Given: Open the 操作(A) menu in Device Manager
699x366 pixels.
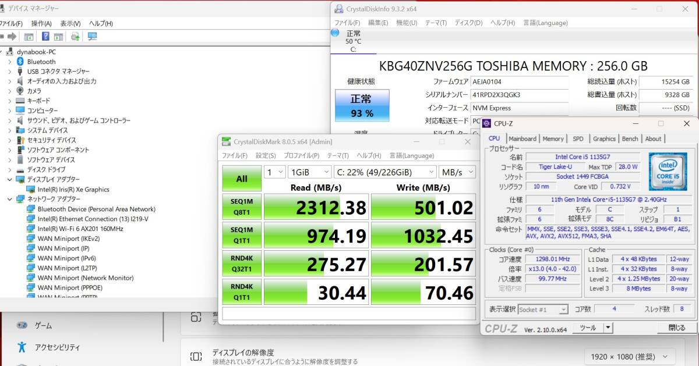Looking at the screenshot, I should click(41, 23).
